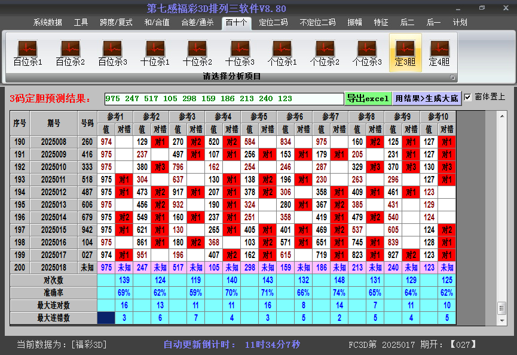517x355 pixels.
Task: Click the prediction results text field
Action: pyautogui.click(x=224, y=99)
